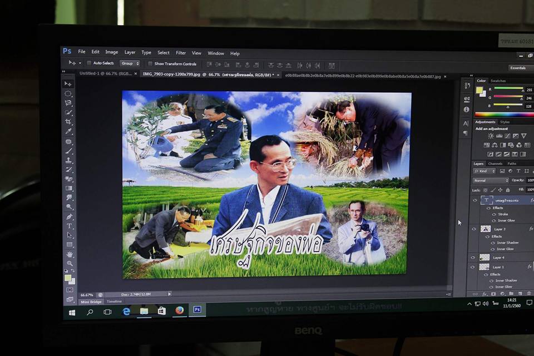
Task: Select the Zoom tool magnifier
Action: click(x=70, y=264)
